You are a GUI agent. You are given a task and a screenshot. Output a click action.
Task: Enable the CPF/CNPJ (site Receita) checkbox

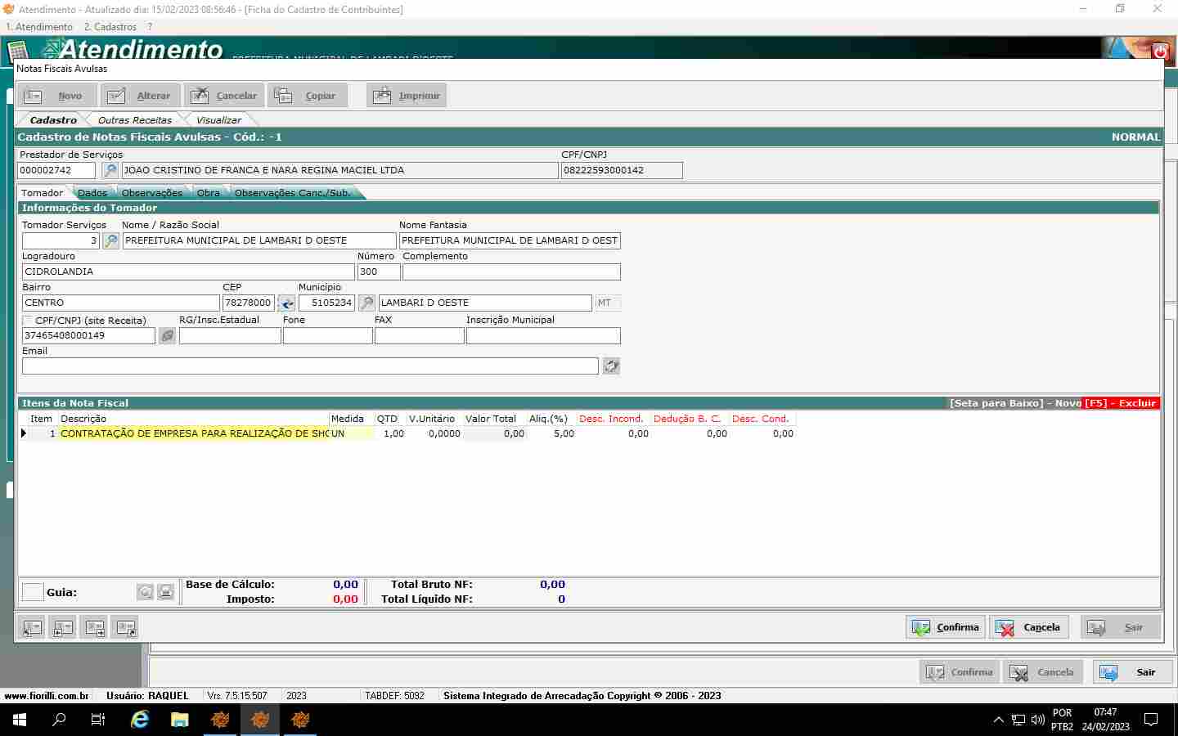click(28, 321)
